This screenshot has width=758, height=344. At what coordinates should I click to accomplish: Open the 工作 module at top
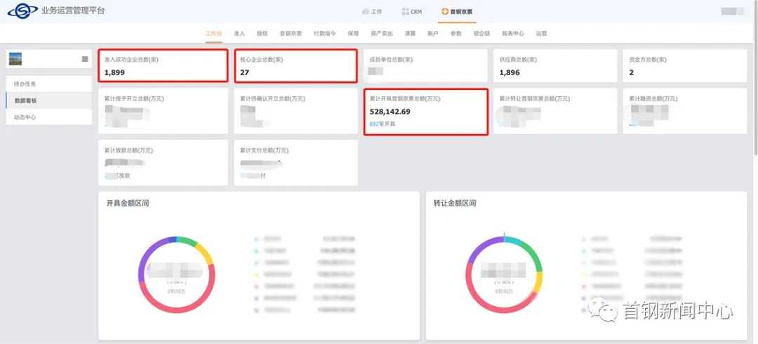pyautogui.click(x=372, y=12)
